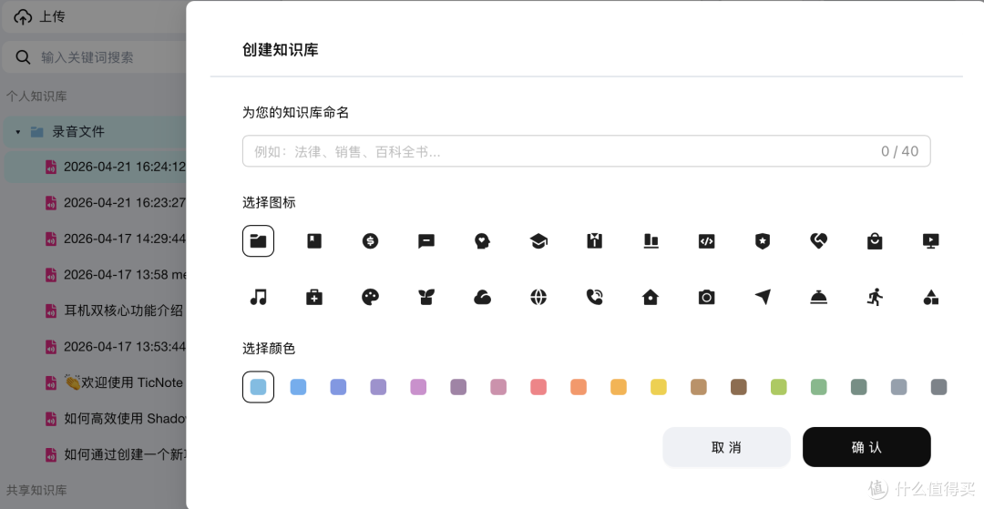Choose the music note icon
984x509 pixels.
(x=258, y=297)
